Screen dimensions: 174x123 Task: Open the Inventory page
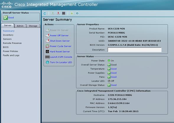pos(8,35)
